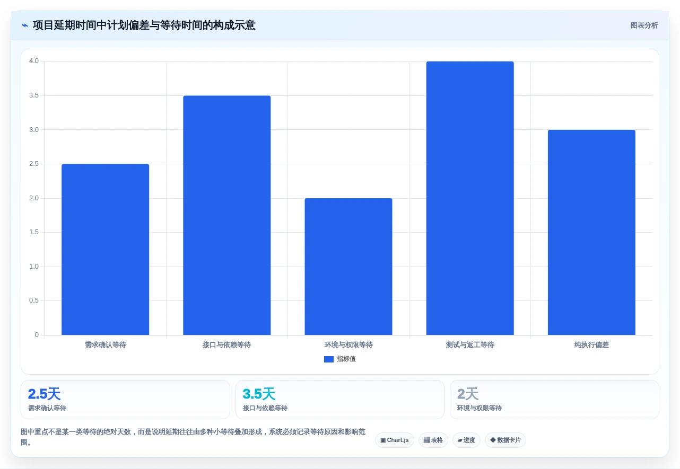This screenshot has height=469, width=680.
Task: Click the 0.5 y-axis tick label
Action: 34,300
